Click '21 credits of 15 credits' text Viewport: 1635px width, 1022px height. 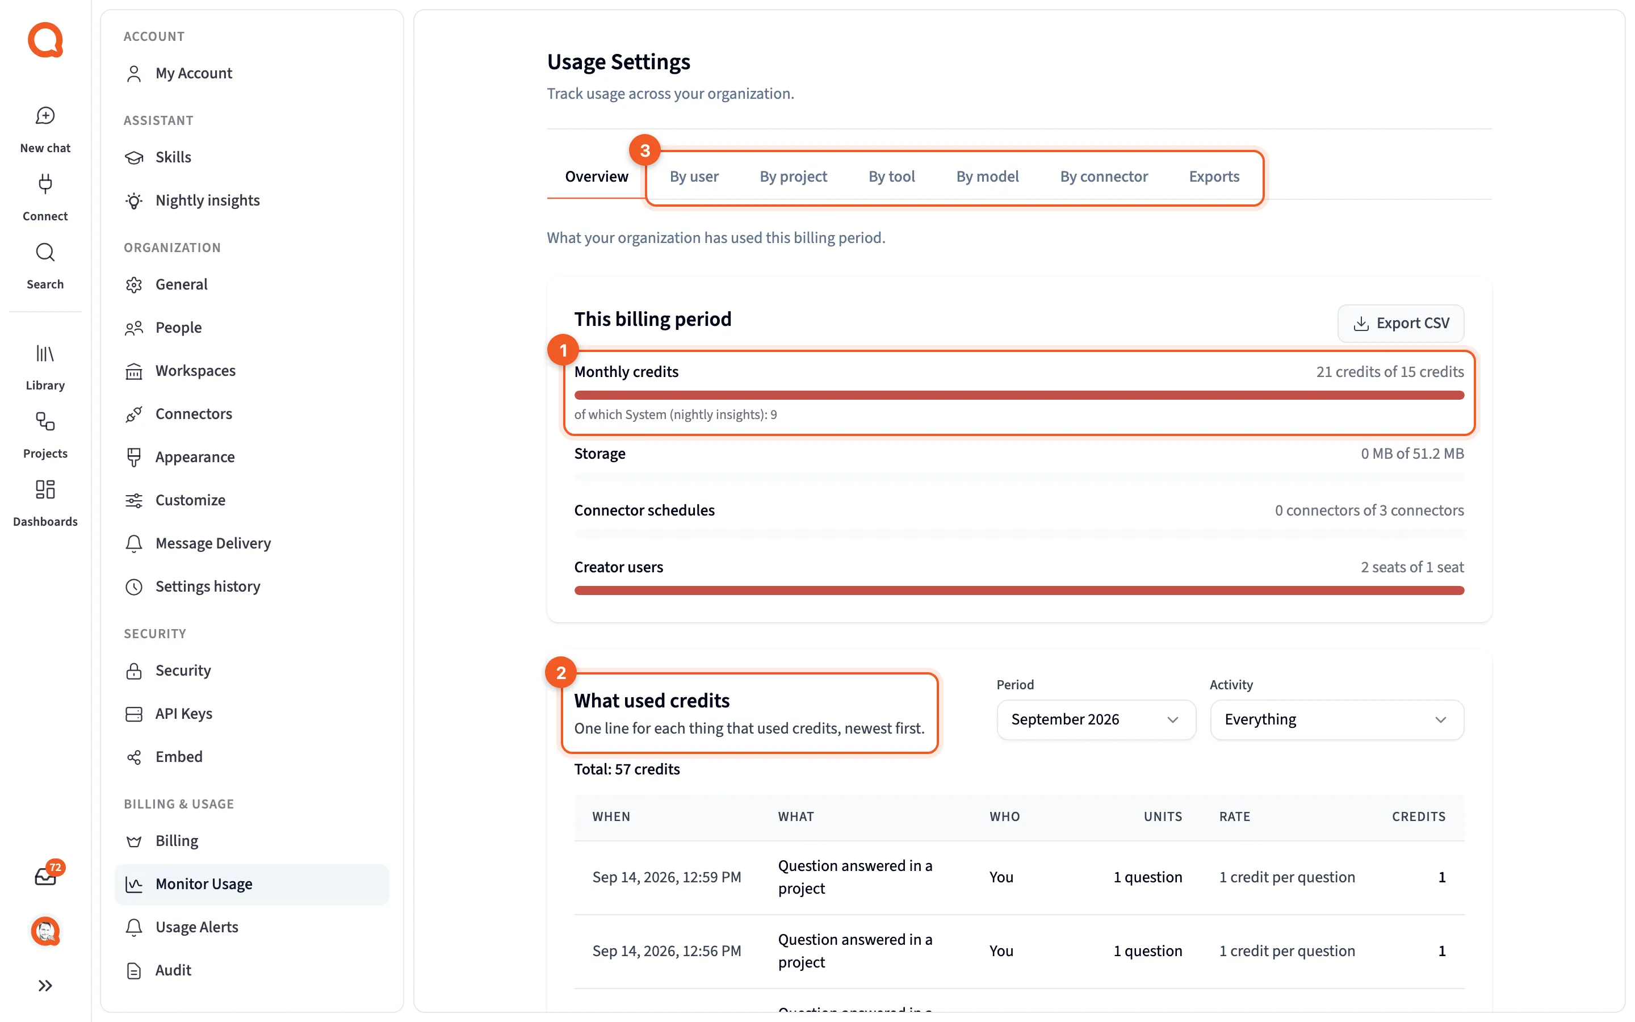pyautogui.click(x=1390, y=371)
